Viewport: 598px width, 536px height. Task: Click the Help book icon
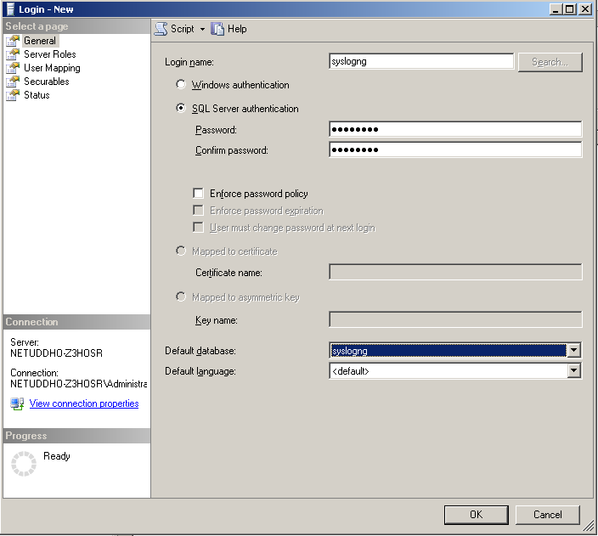pyautogui.click(x=217, y=29)
